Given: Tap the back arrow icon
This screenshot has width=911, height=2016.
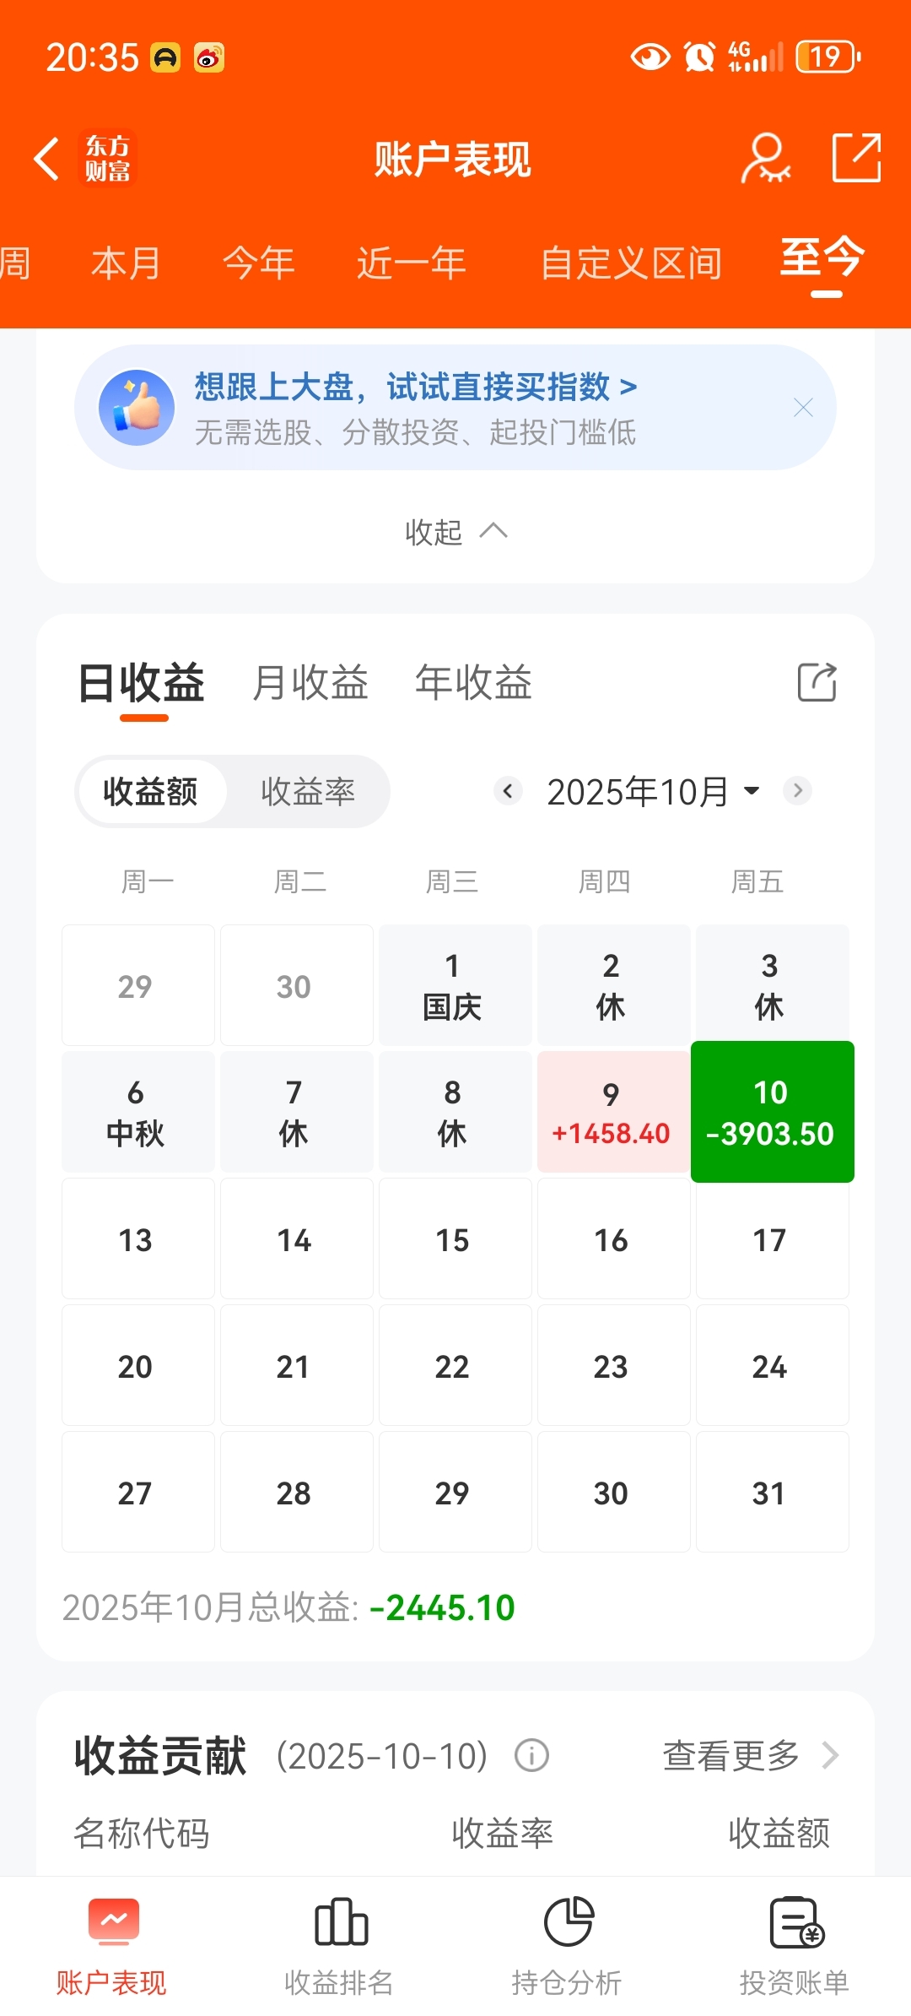Looking at the screenshot, I should (47, 159).
